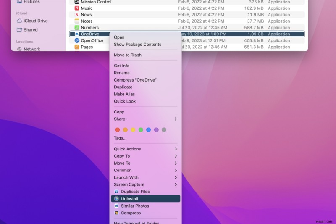Click the OpenOffice app icon
This screenshot has height=224, width=336.
click(77, 40)
